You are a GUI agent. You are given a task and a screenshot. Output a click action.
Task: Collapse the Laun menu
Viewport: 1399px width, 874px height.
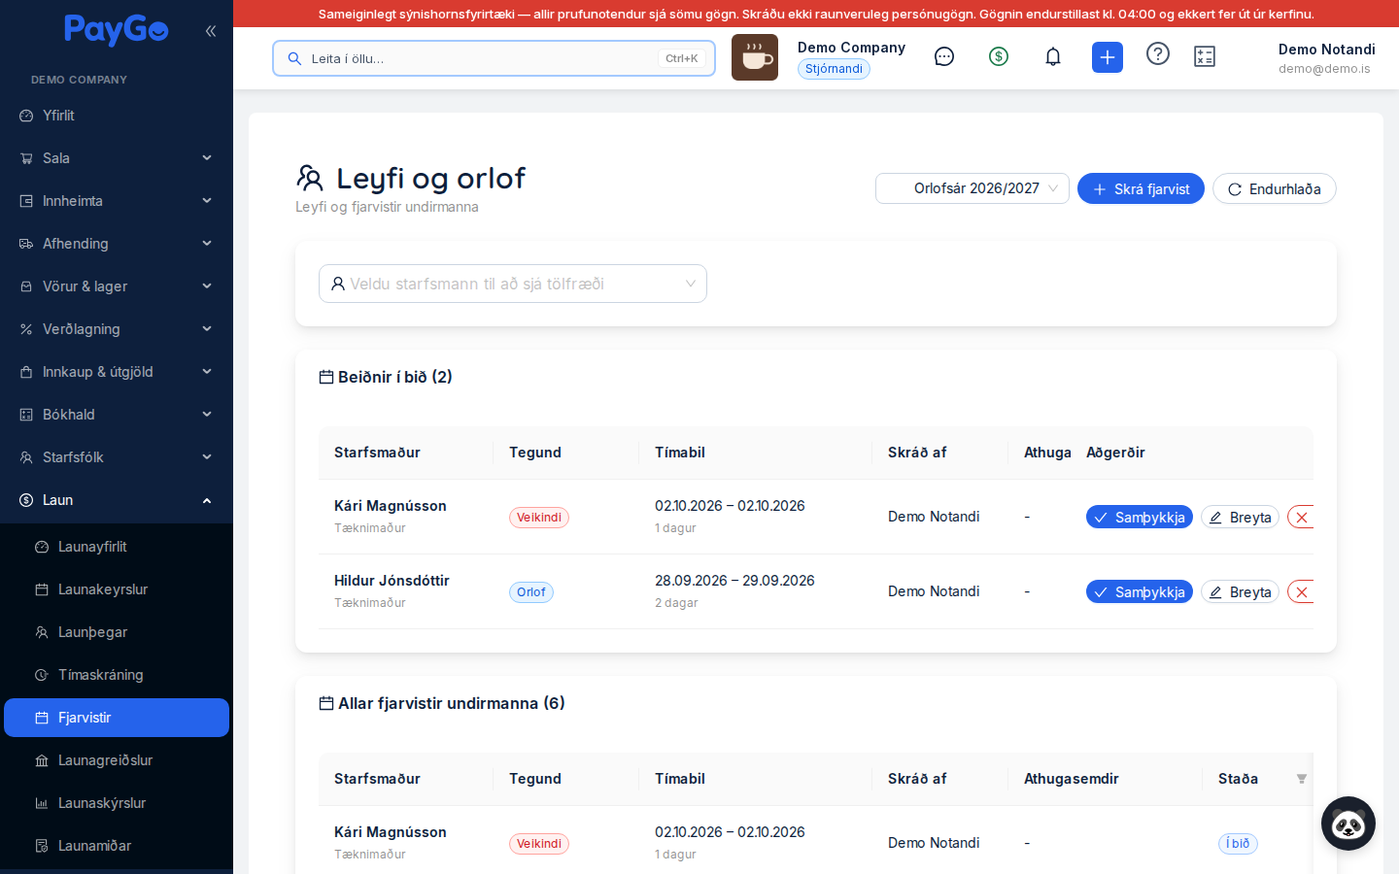tap(117, 500)
